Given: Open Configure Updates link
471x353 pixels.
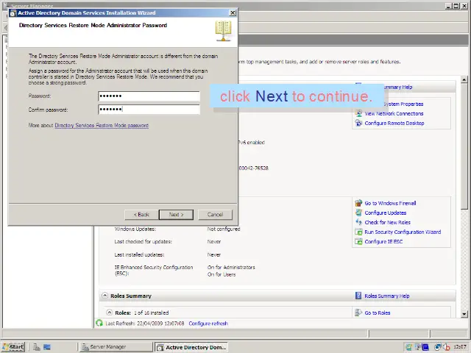Looking at the screenshot, I should (x=386, y=213).
